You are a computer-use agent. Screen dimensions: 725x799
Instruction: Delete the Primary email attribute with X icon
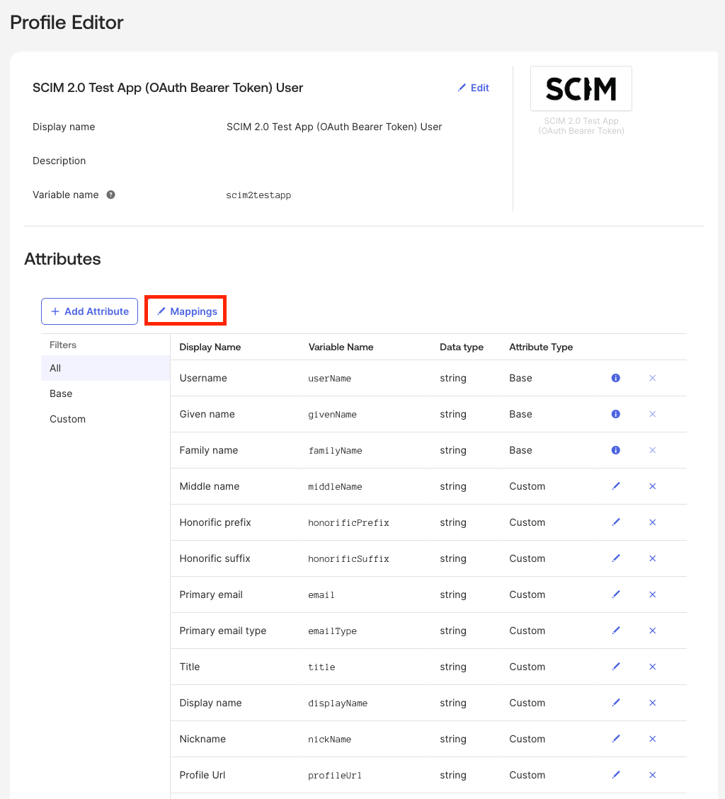click(653, 594)
